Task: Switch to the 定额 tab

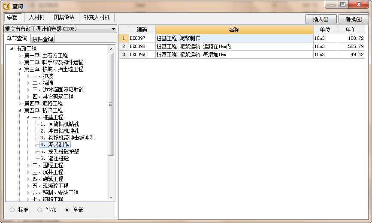Action: [x=12, y=18]
